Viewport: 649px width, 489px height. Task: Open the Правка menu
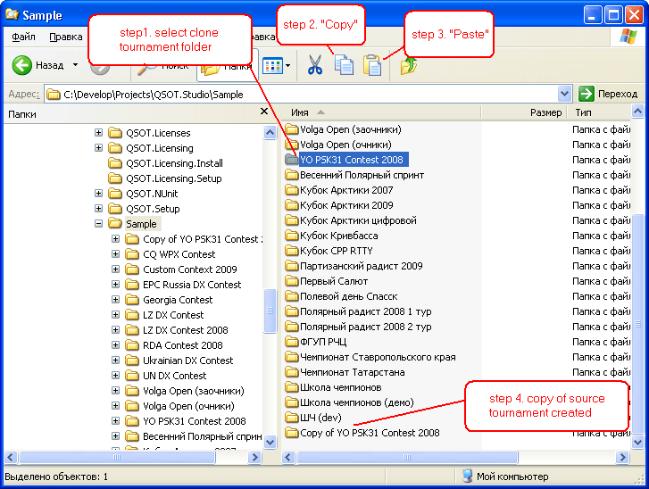(x=66, y=37)
